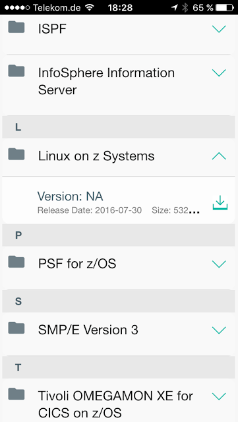
Task: Tap the battery indicator icon
Action: 225,7
